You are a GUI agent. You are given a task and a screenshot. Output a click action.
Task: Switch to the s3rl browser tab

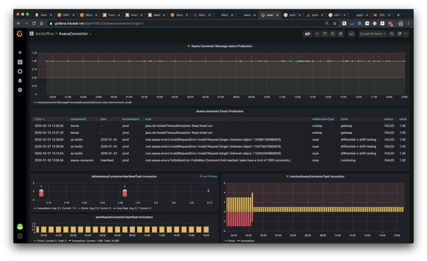tap(337, 15)
